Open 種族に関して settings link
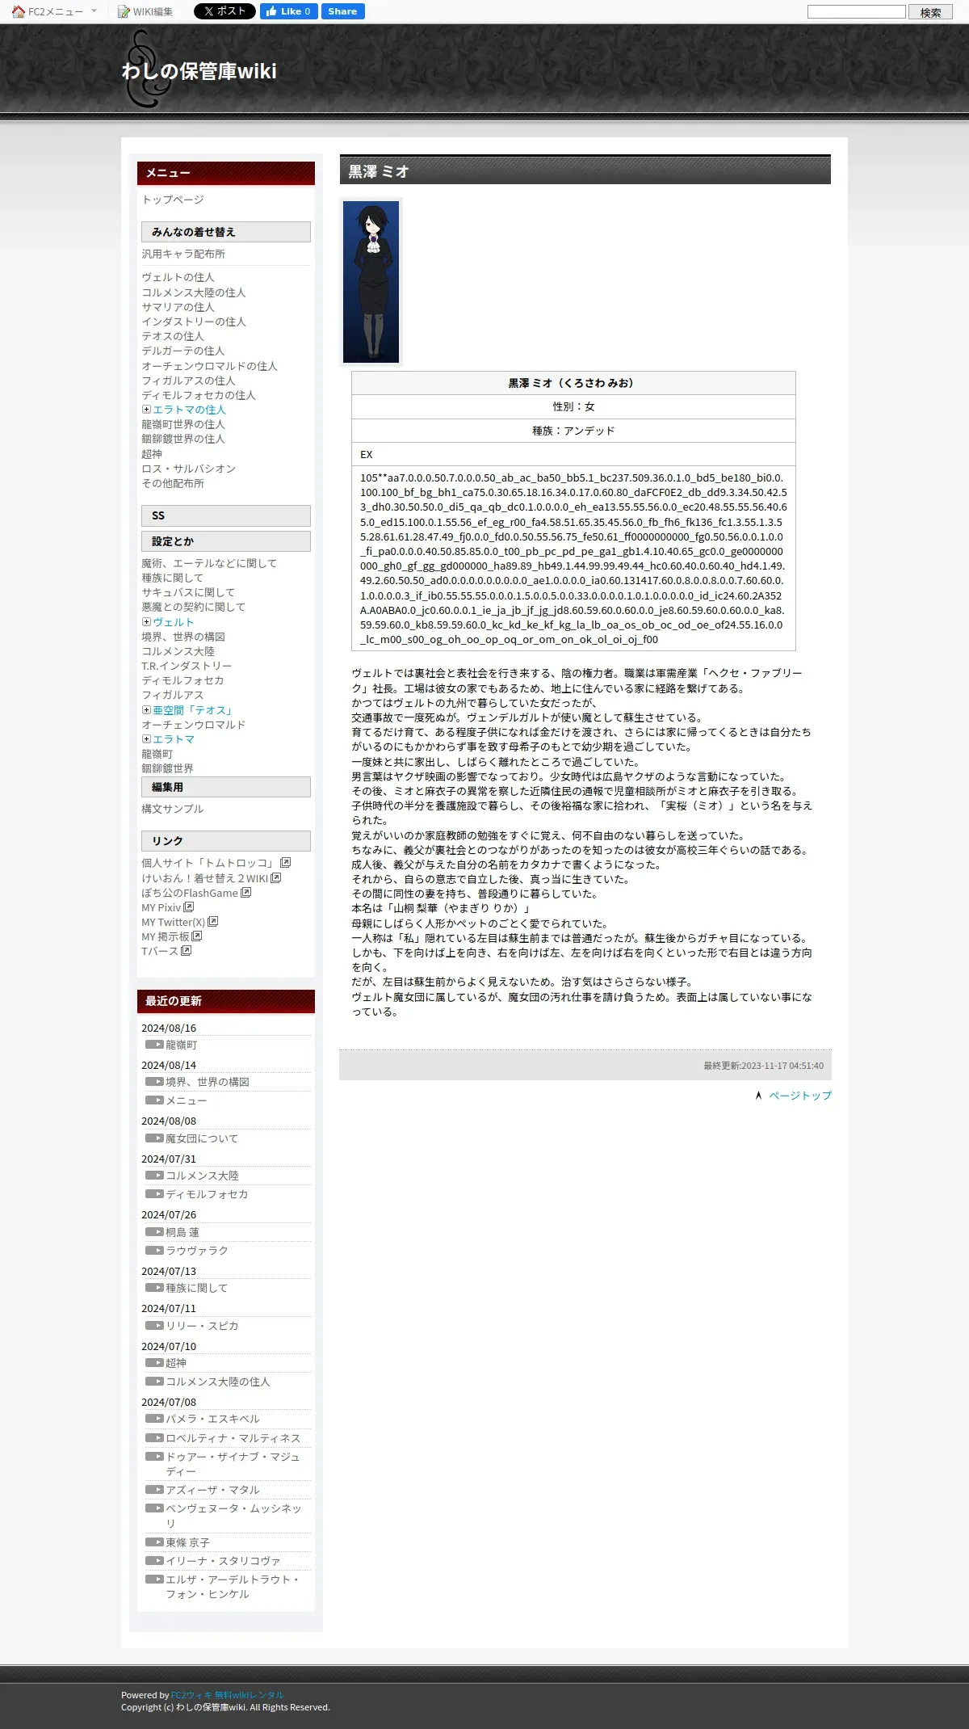 (x=173, y=578)
